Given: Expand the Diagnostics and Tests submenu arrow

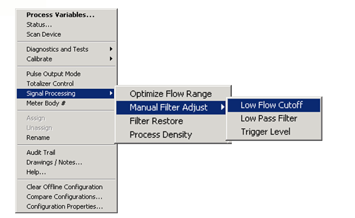Looking at the screenshot, I should (111, 49).
